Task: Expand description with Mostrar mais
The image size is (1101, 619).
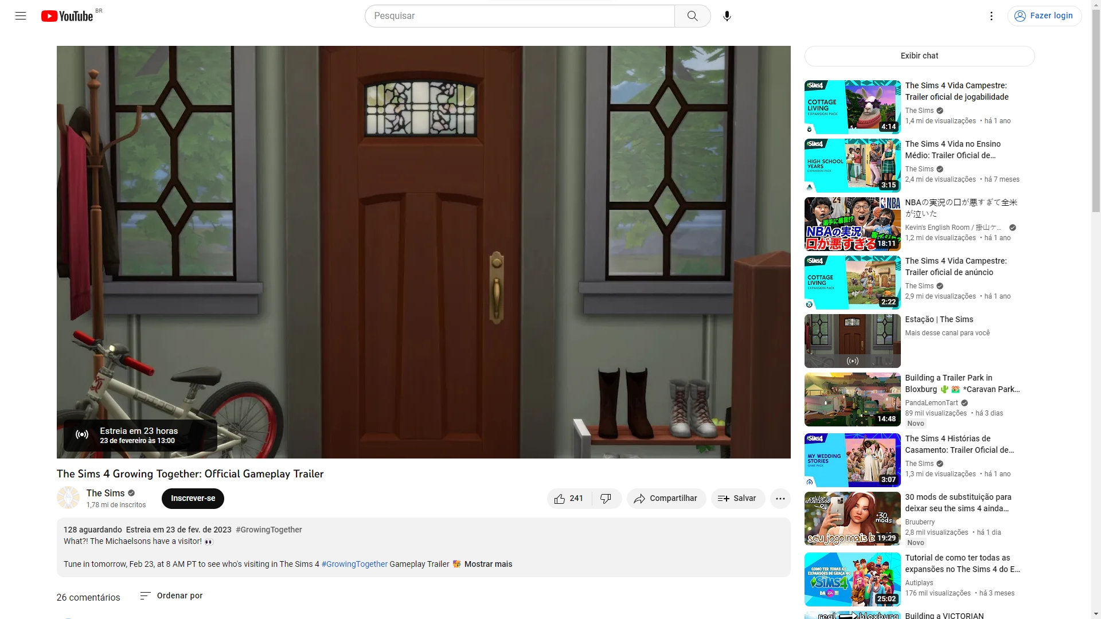Action: coord(488,565)
